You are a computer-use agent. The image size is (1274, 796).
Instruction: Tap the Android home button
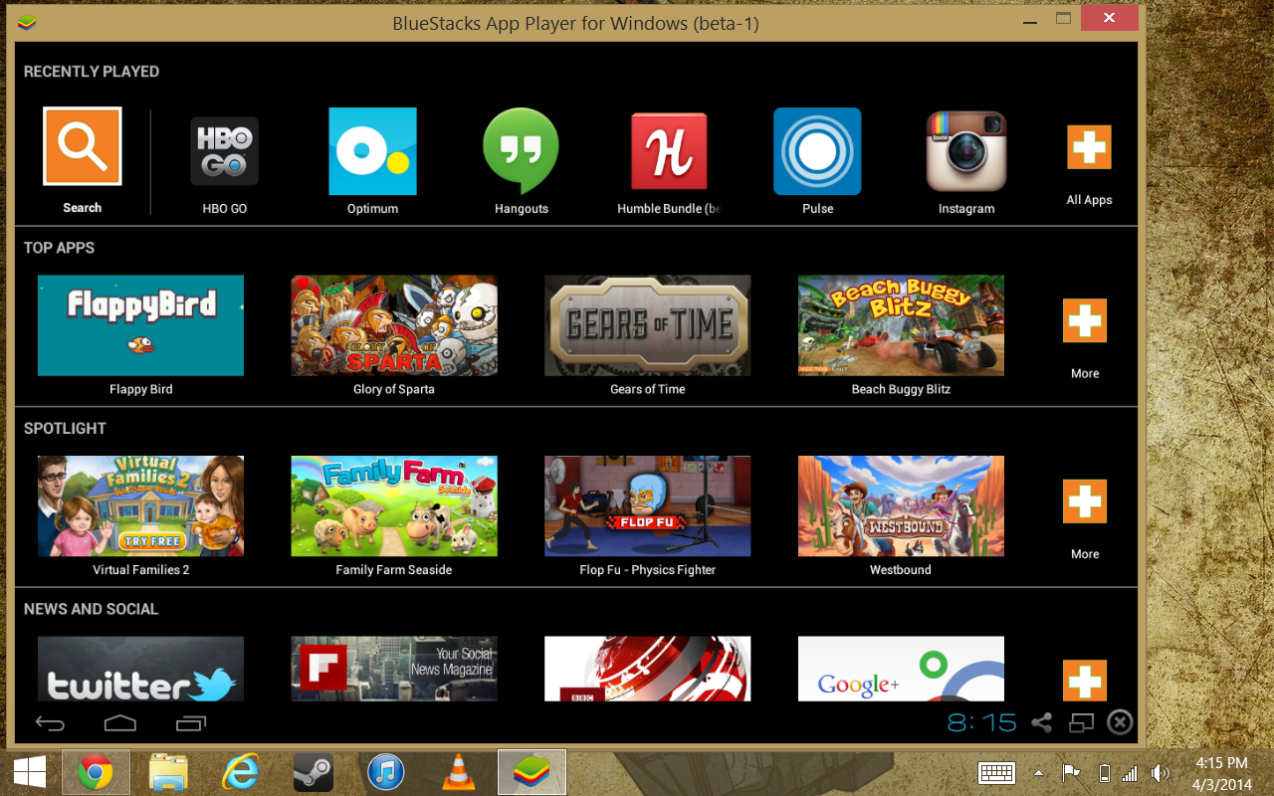click(120, 722)
